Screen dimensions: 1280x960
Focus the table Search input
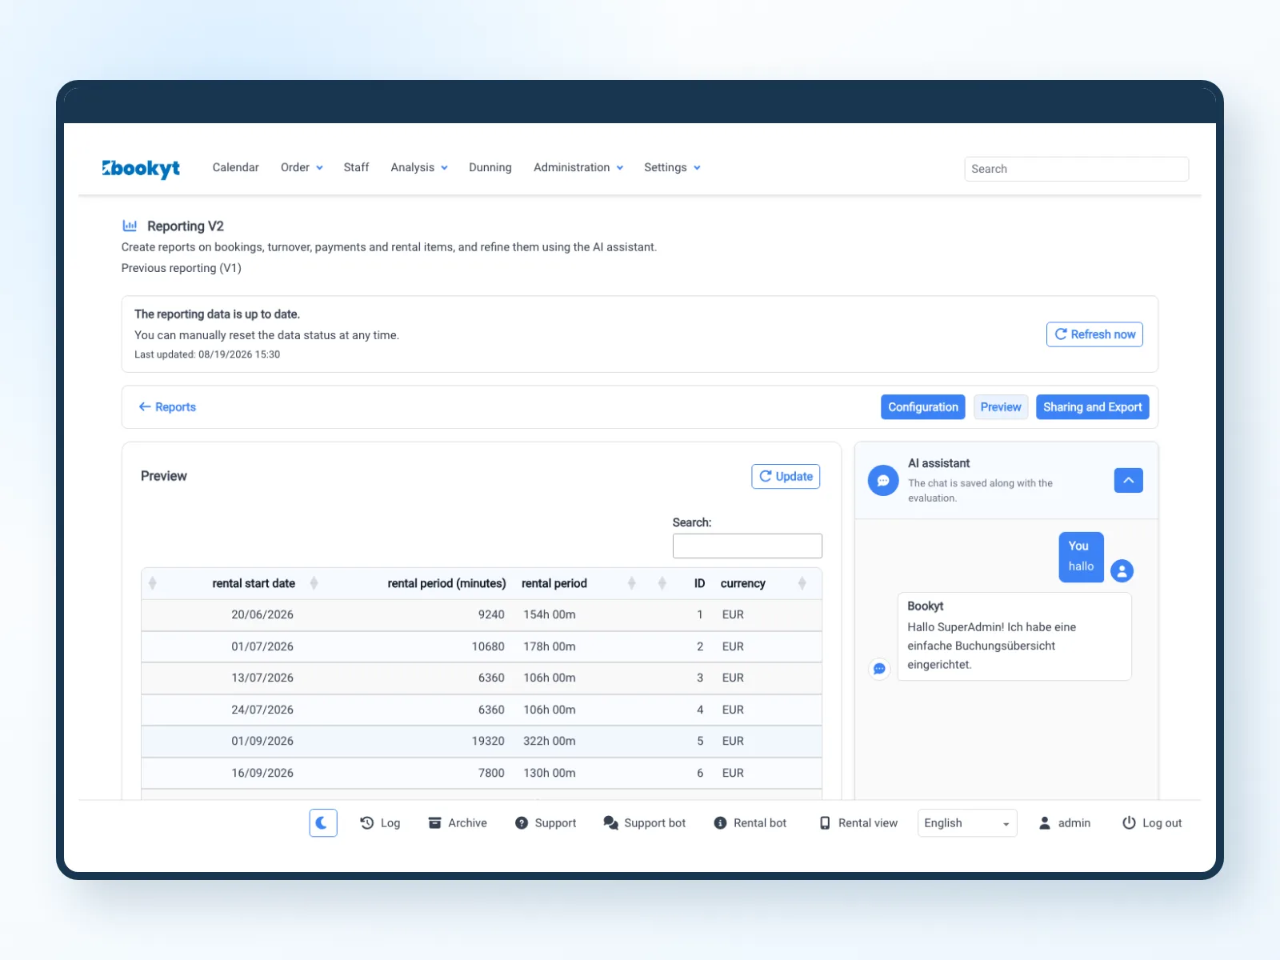[747, 546]
